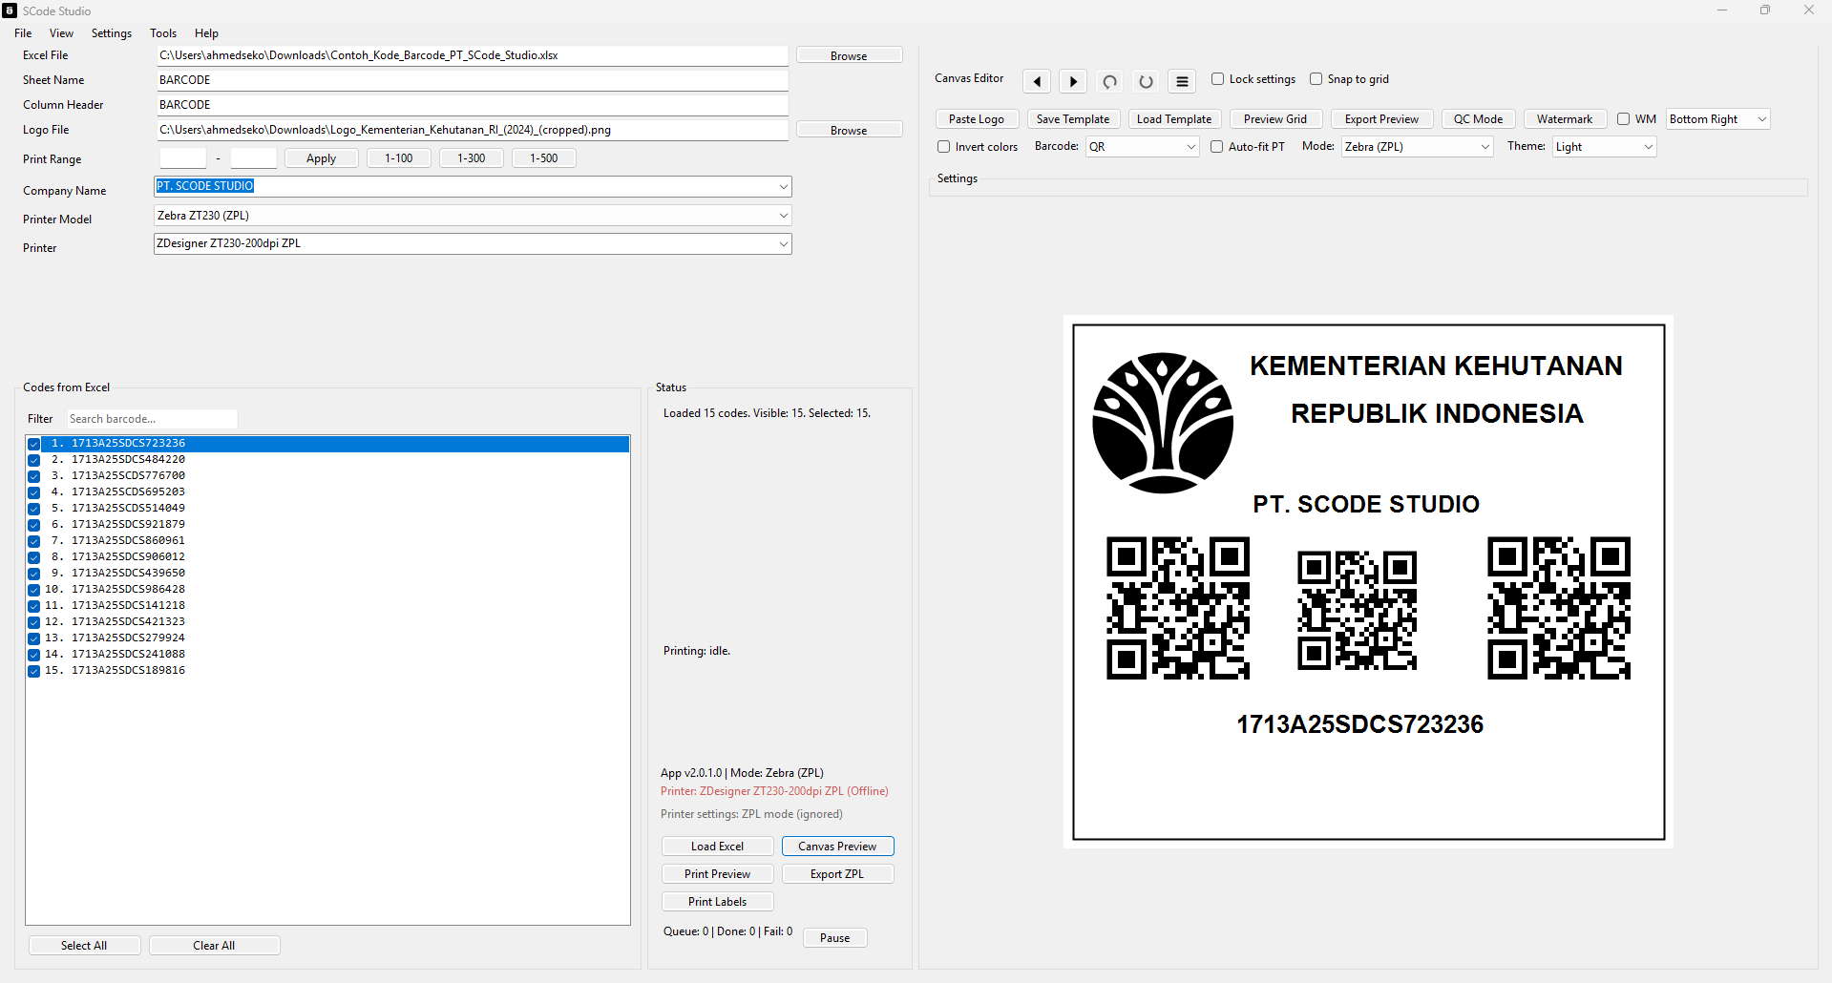Open the File menu
Screen dimensions: 1832x983
pyautogui.click(x=23, y=33)
